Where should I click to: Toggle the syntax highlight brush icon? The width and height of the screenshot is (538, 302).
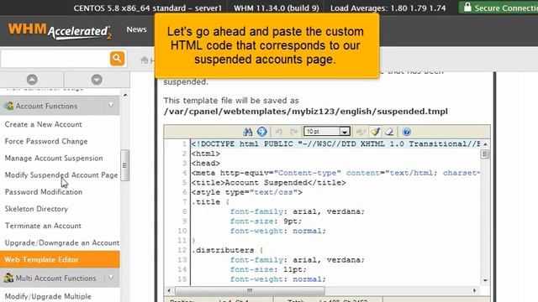pos(375,132)
